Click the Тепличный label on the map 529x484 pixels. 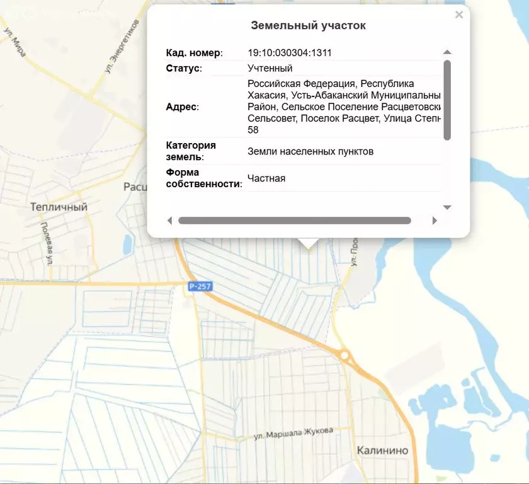pyautogui.click(x=59, y=207)
